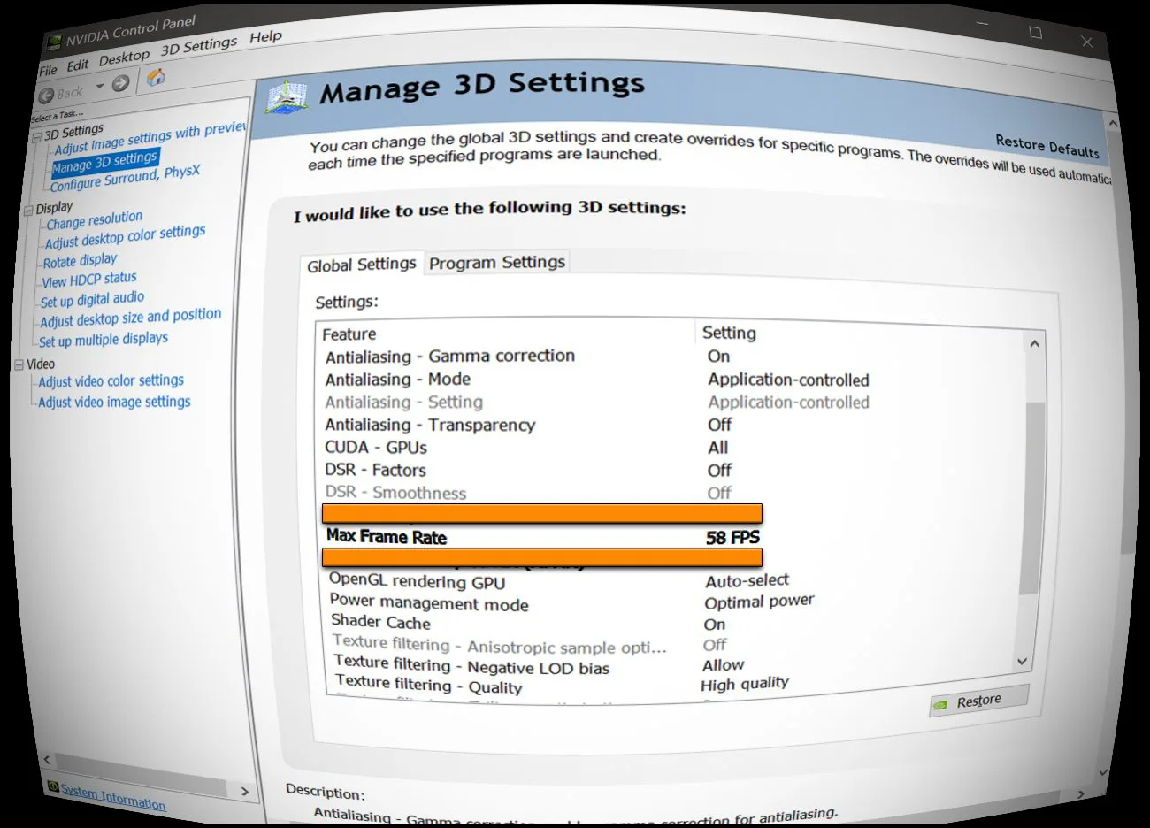Viewport: 1150px width, 828px height.
Task: Open the Change resolution page
Action: coord(94,219)
